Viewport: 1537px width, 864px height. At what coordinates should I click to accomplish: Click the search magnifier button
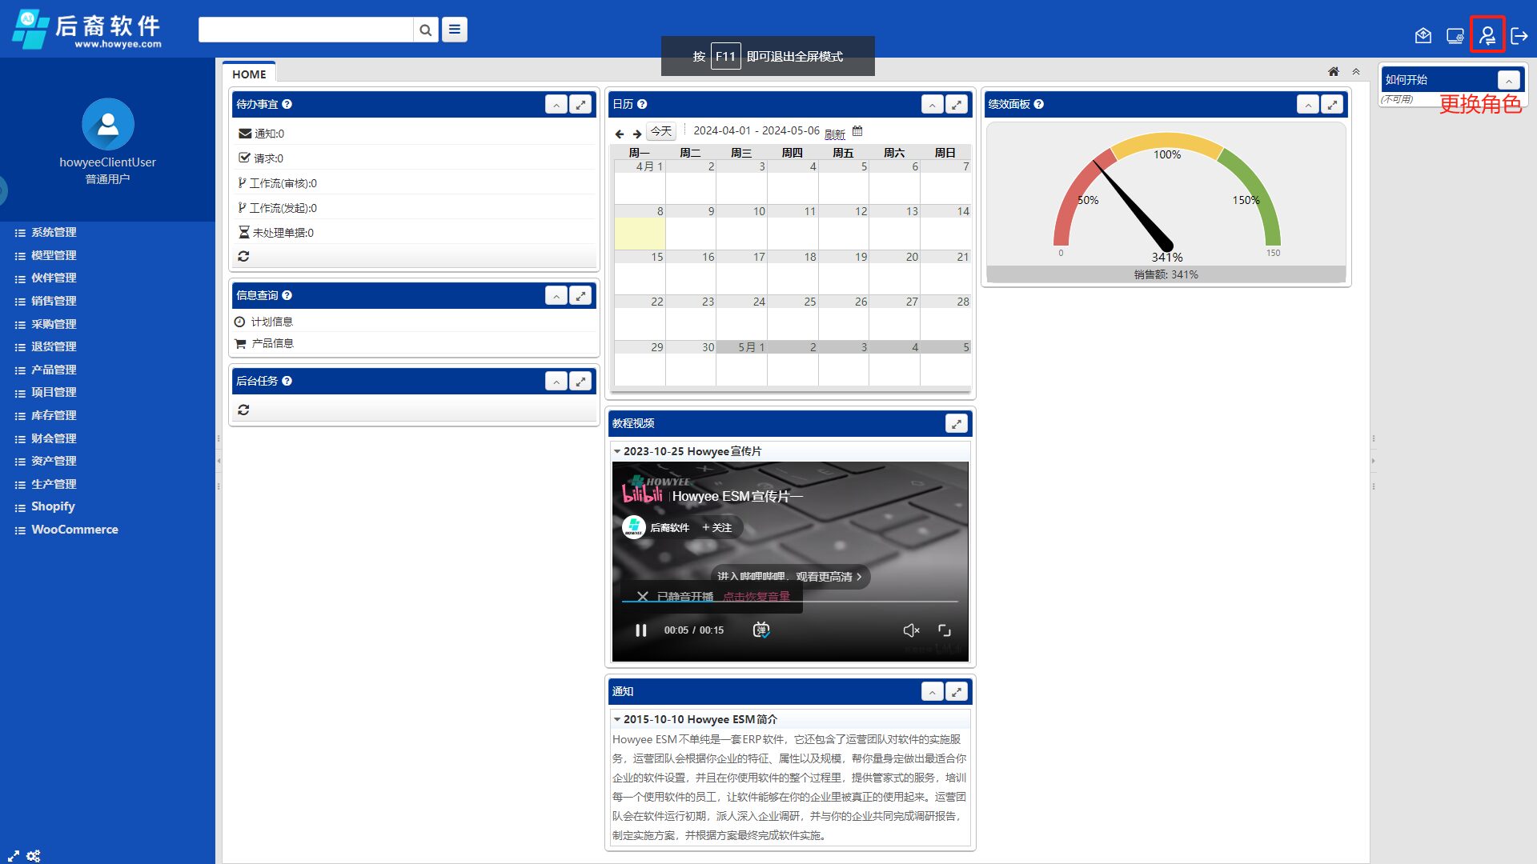click(425, 30)
